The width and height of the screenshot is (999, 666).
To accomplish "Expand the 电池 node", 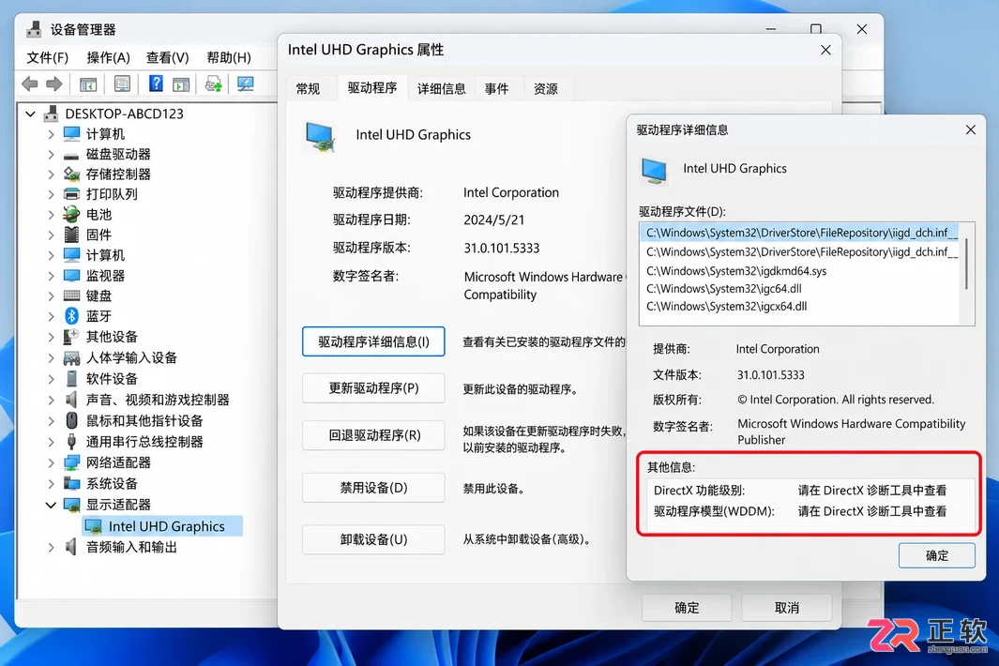I will (x=51, y=215).
